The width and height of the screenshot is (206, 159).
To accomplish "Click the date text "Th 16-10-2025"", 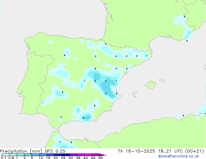I will point(136,151).
